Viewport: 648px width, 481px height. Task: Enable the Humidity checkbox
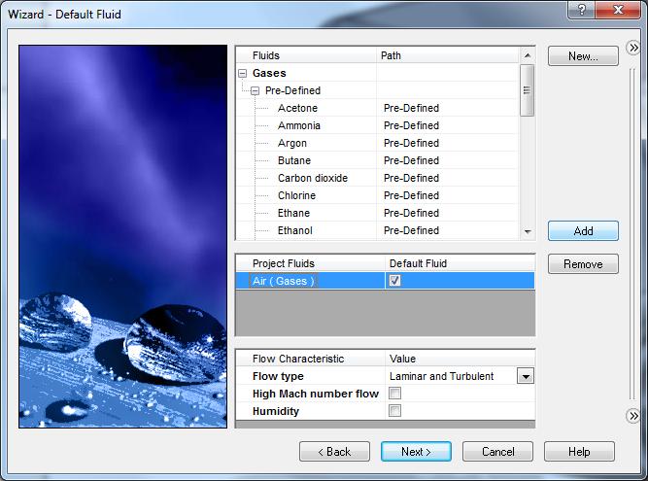point(394,411)
